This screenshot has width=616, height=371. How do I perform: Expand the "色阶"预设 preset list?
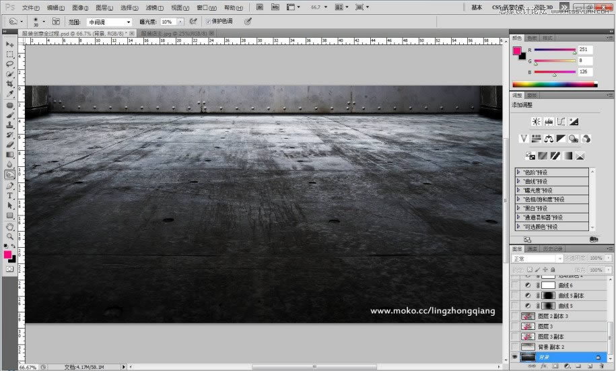(518, 172)
